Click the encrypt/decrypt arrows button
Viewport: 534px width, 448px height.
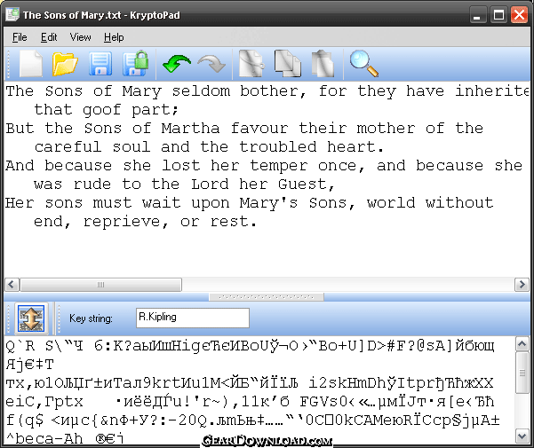[x=31, y=318]
